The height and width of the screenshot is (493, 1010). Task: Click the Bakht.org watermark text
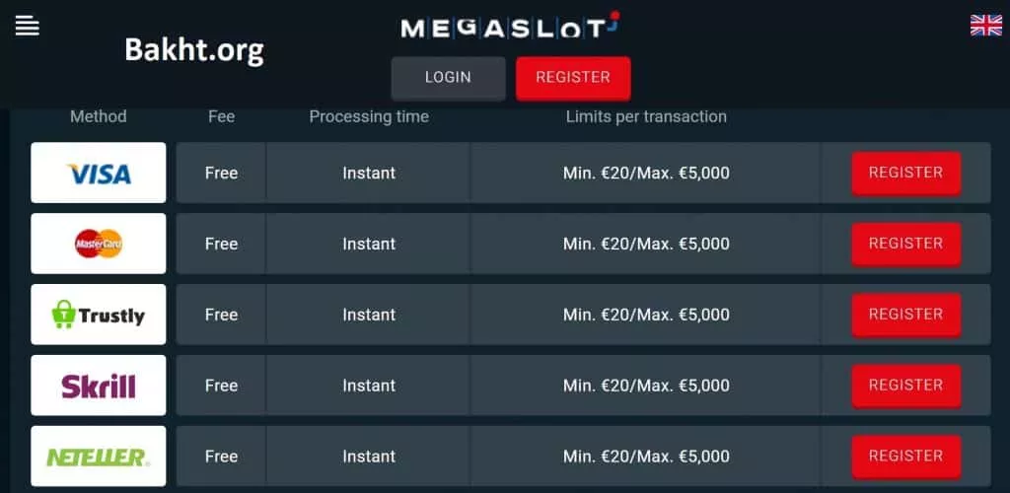(194, 49)
